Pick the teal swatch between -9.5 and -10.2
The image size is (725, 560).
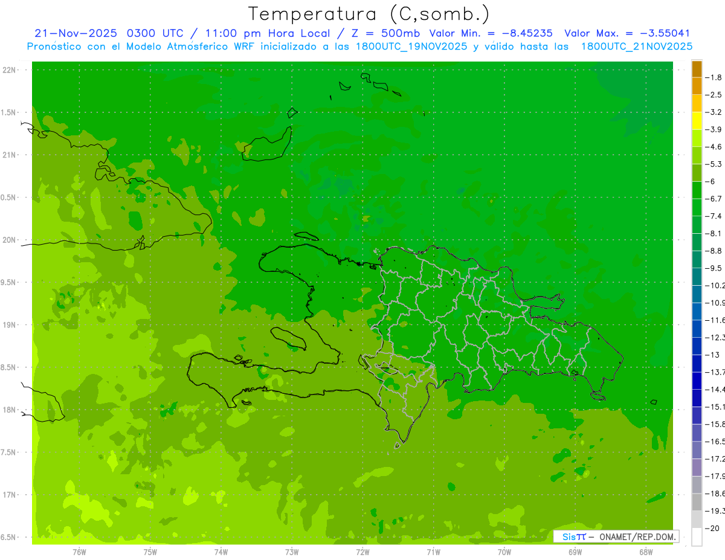(x=697, y=277)
